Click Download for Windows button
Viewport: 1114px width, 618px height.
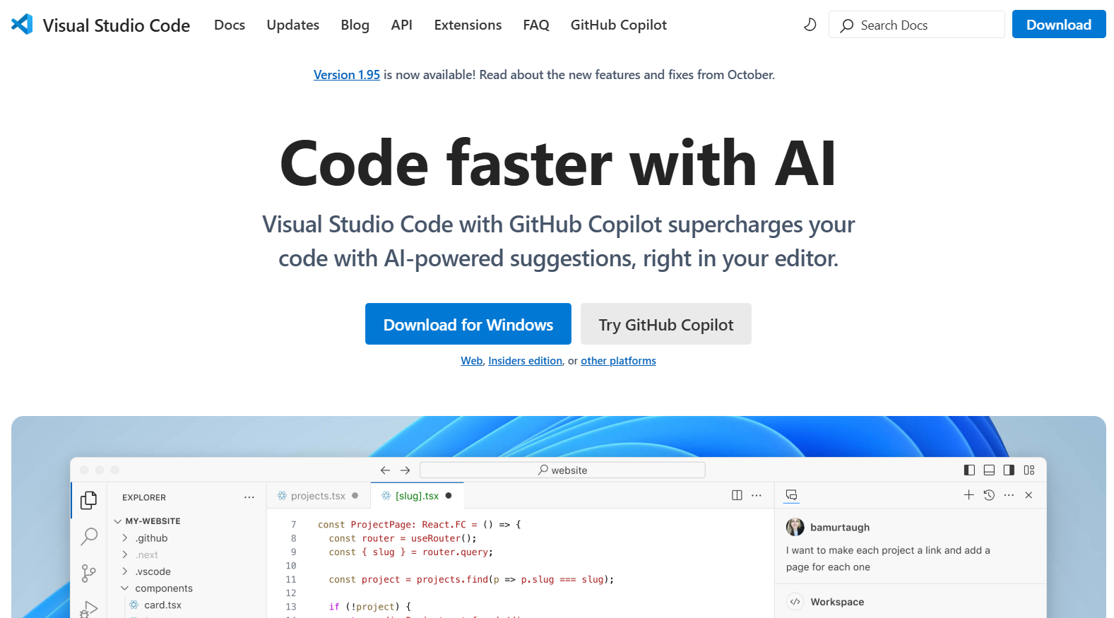[x=468, y=324]
